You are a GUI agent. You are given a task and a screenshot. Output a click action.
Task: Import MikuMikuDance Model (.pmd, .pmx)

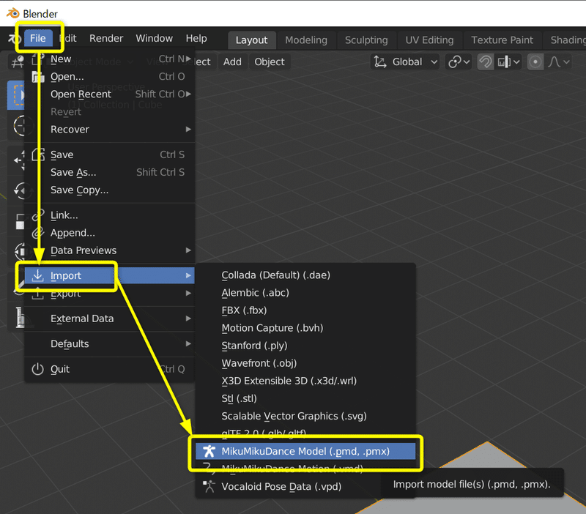305,451
